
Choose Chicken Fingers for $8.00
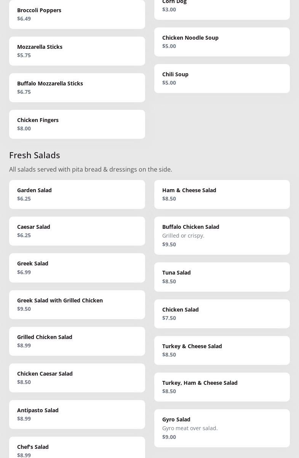coord(77,124)
